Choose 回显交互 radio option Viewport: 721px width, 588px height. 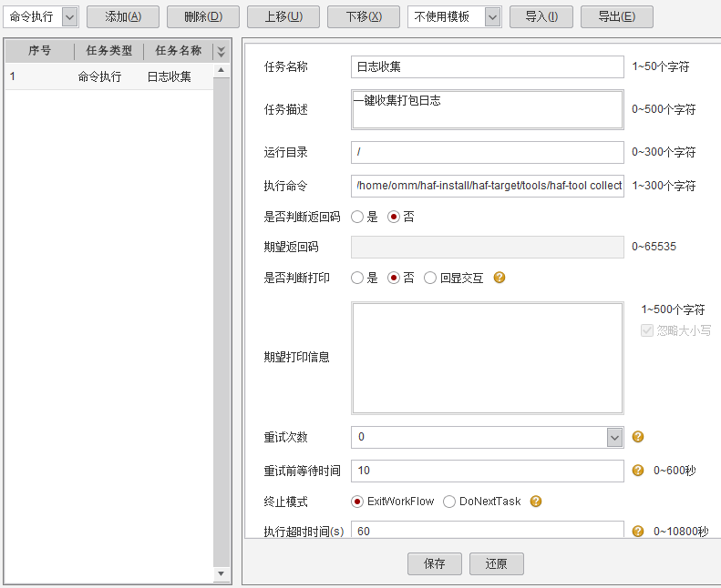point(430,278)
